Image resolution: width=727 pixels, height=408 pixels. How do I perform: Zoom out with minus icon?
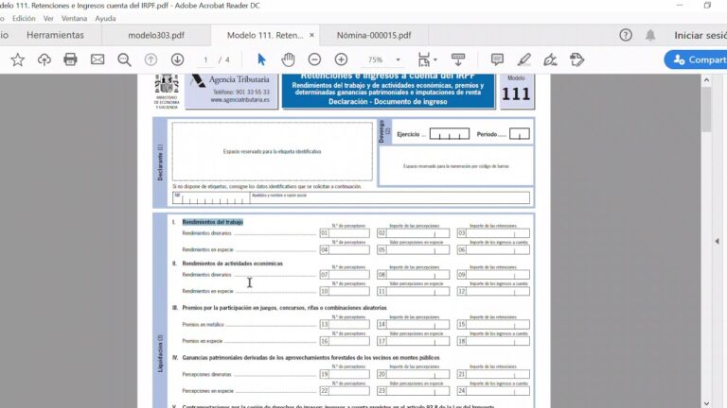click(x=314, y=59)
